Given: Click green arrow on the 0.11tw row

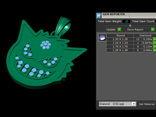Looking at the screenshot, I should 155,46.
